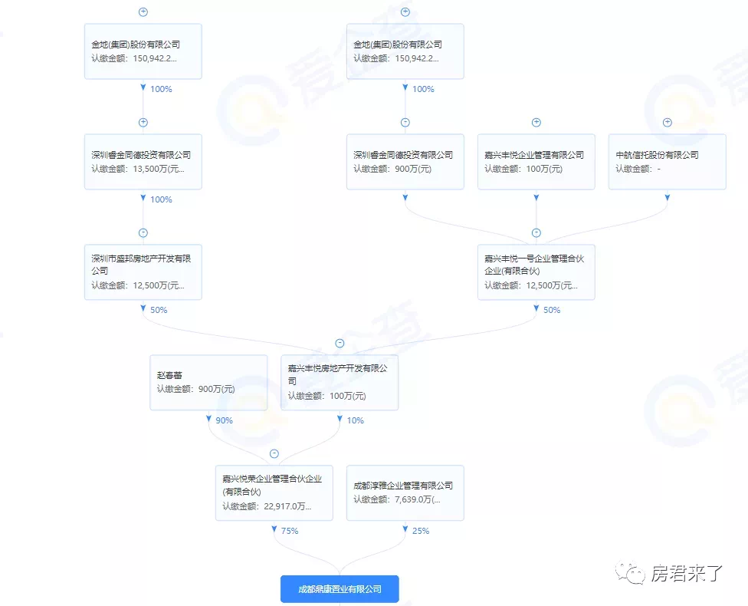Click 认缴金额 22,917.0万 text

(267, 506)
